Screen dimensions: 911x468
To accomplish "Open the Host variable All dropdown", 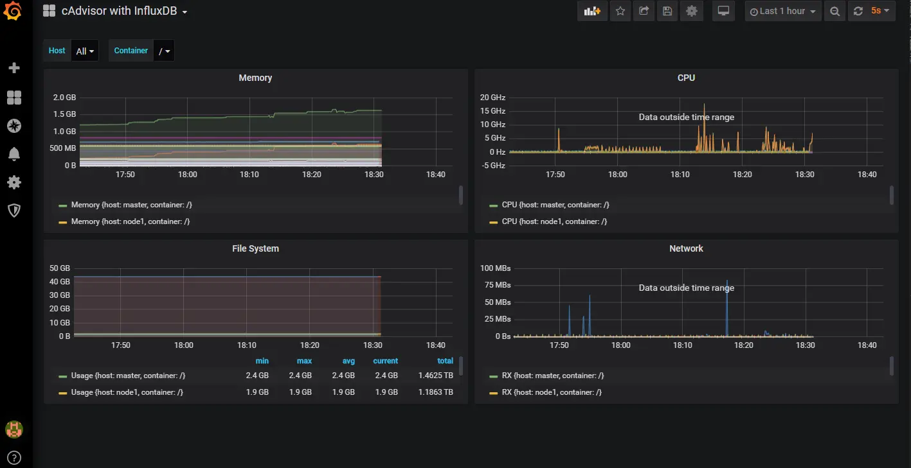I will pos(85,51).
